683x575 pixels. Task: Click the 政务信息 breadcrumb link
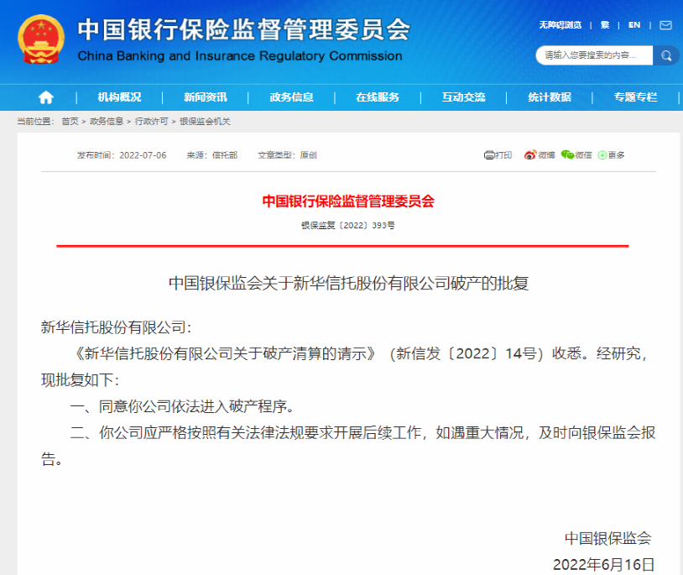107,122
